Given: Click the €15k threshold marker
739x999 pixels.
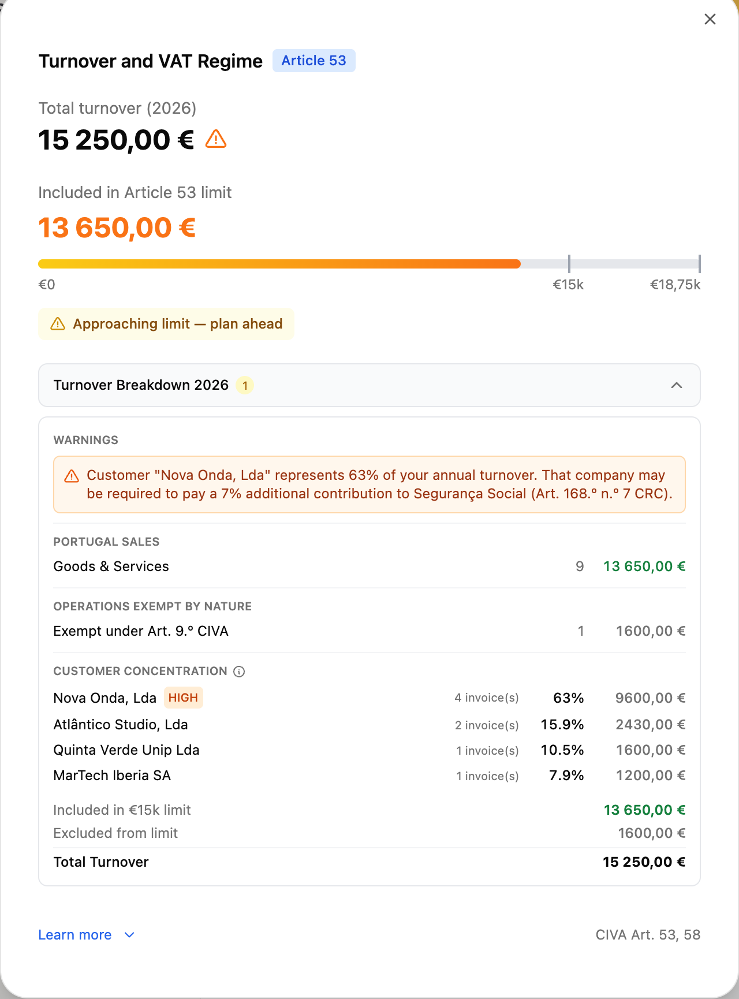Looking at the screenshot, I should coord(569,264).
